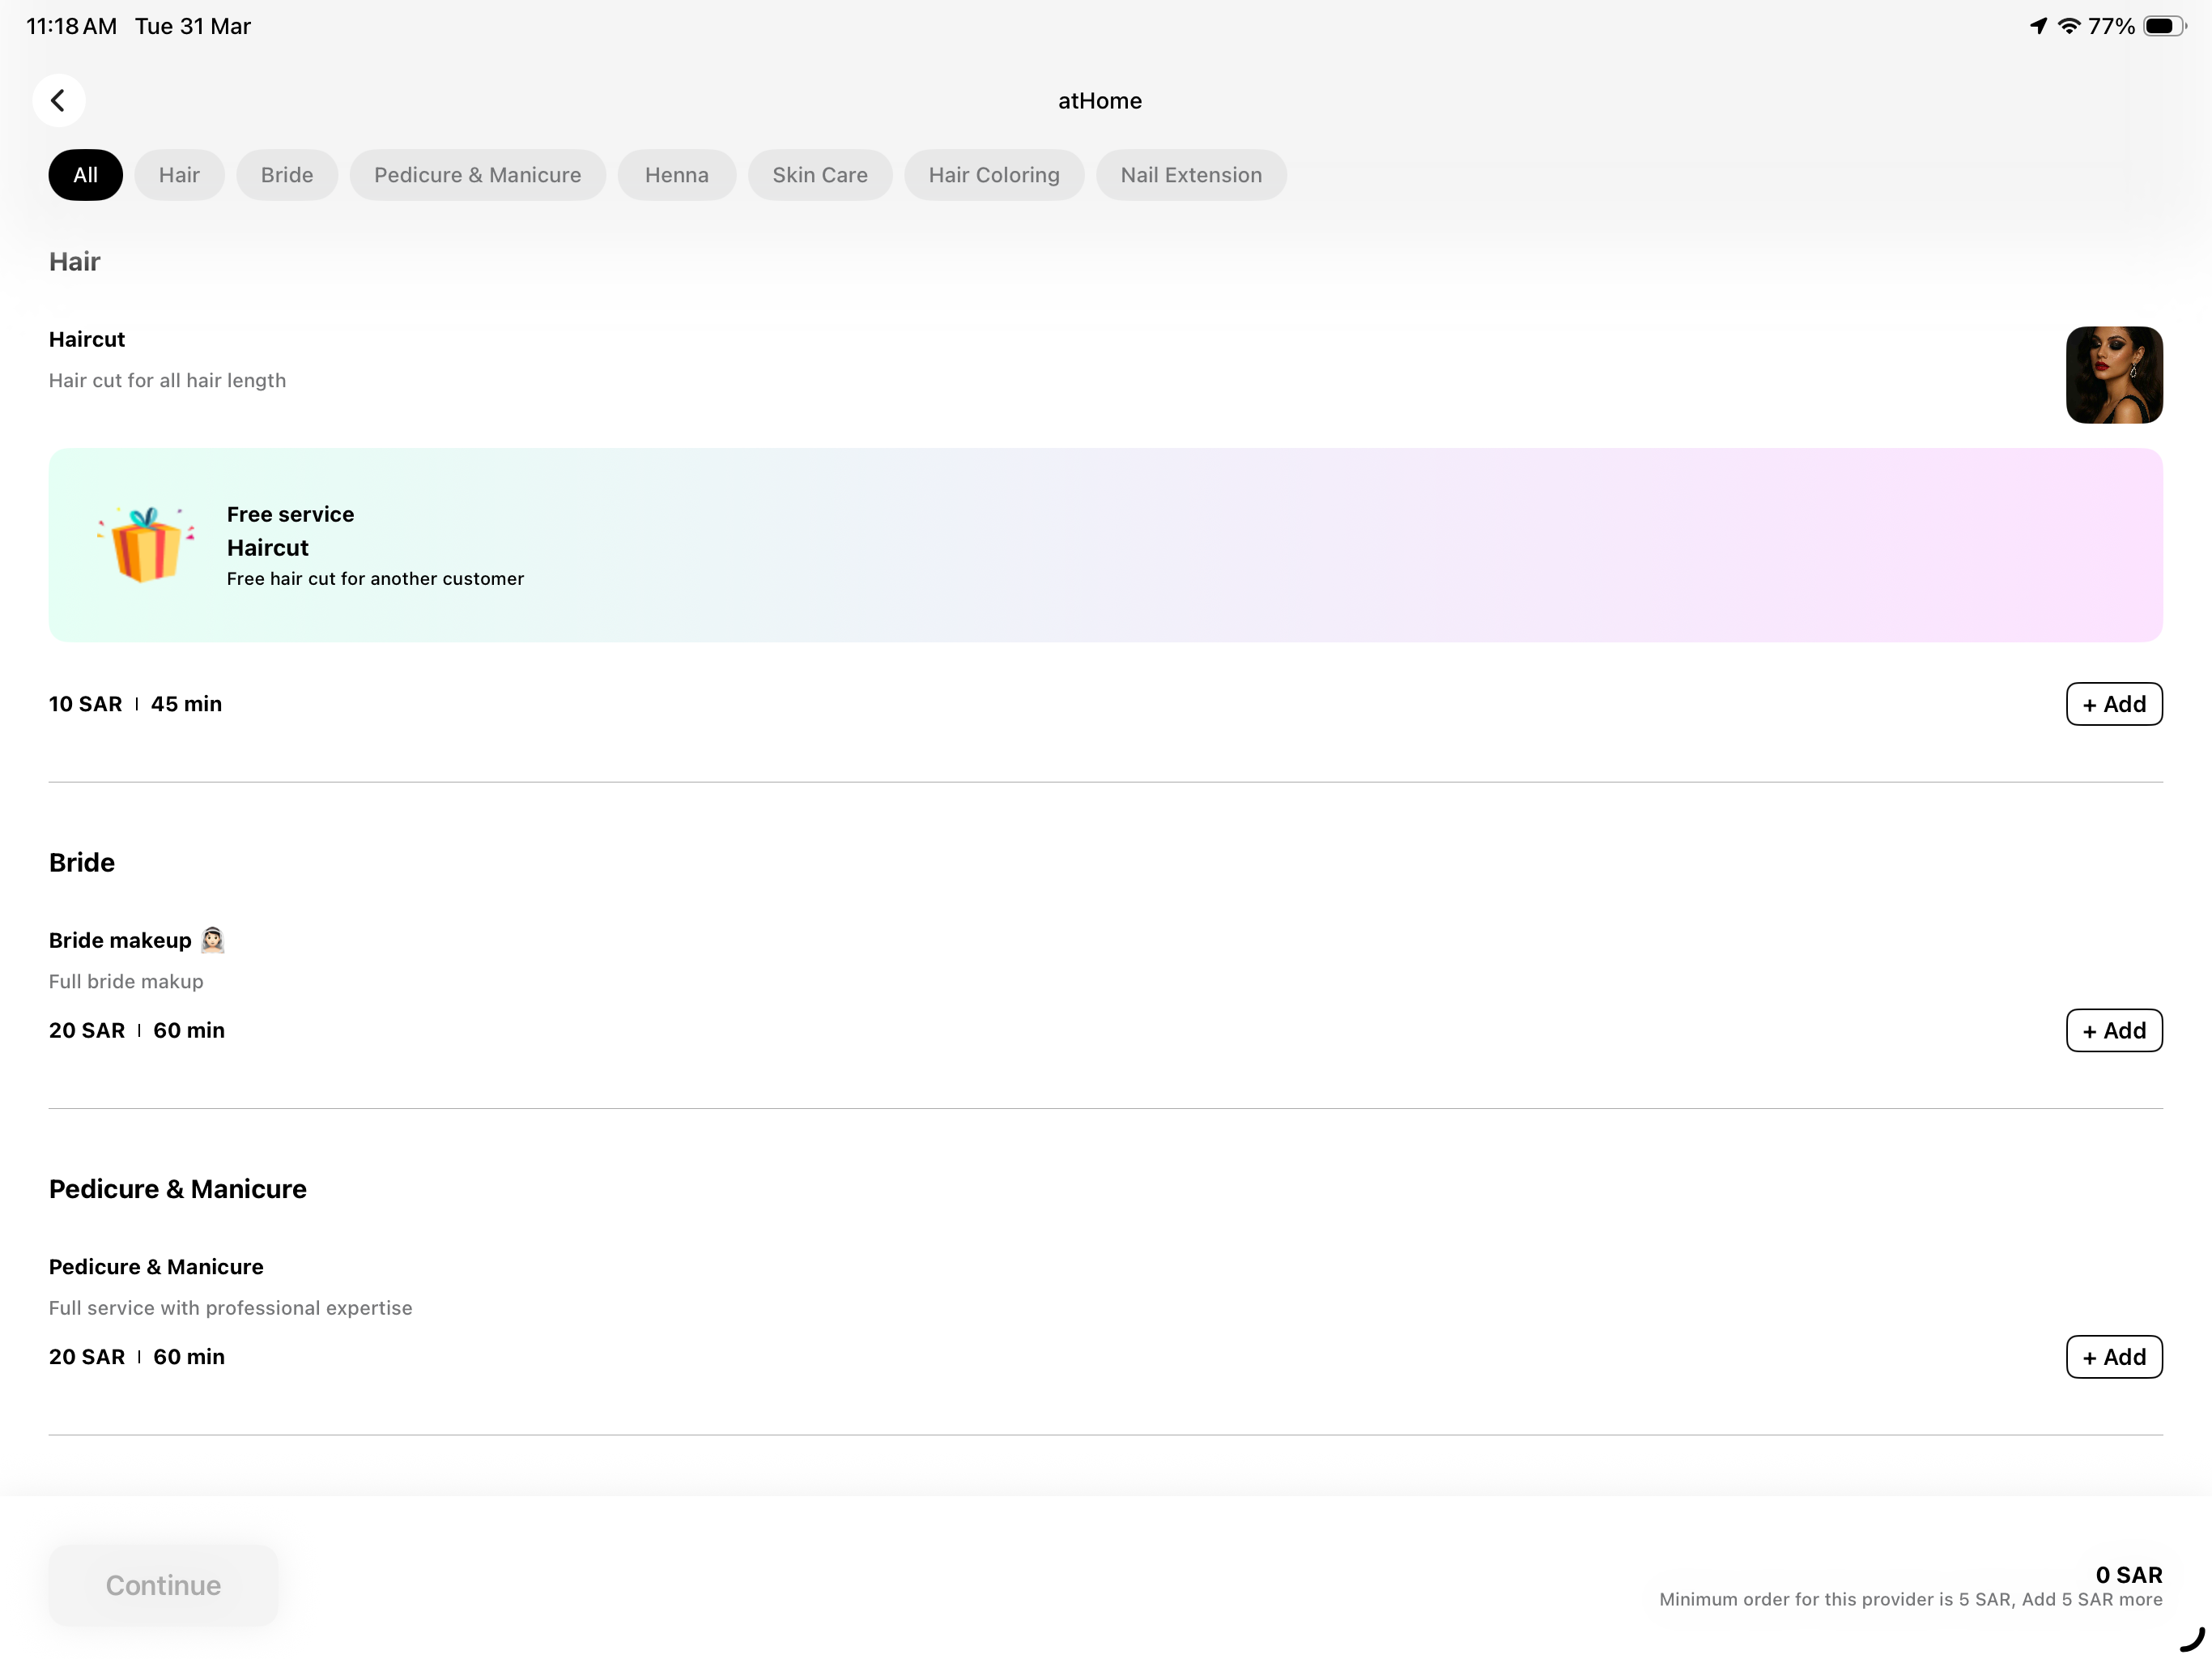Select the All category filter
The image size is (2212, 1659).
(86, 175)
